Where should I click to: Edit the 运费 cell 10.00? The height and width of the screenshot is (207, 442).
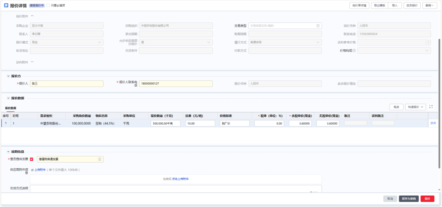[x=200, y=123]
